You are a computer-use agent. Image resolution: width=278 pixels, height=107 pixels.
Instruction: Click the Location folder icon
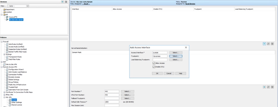point(4,12)
